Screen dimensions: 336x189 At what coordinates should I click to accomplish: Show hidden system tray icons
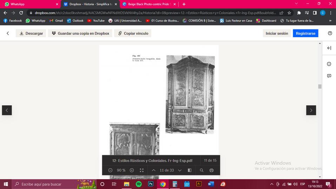(x=271, y=184)
